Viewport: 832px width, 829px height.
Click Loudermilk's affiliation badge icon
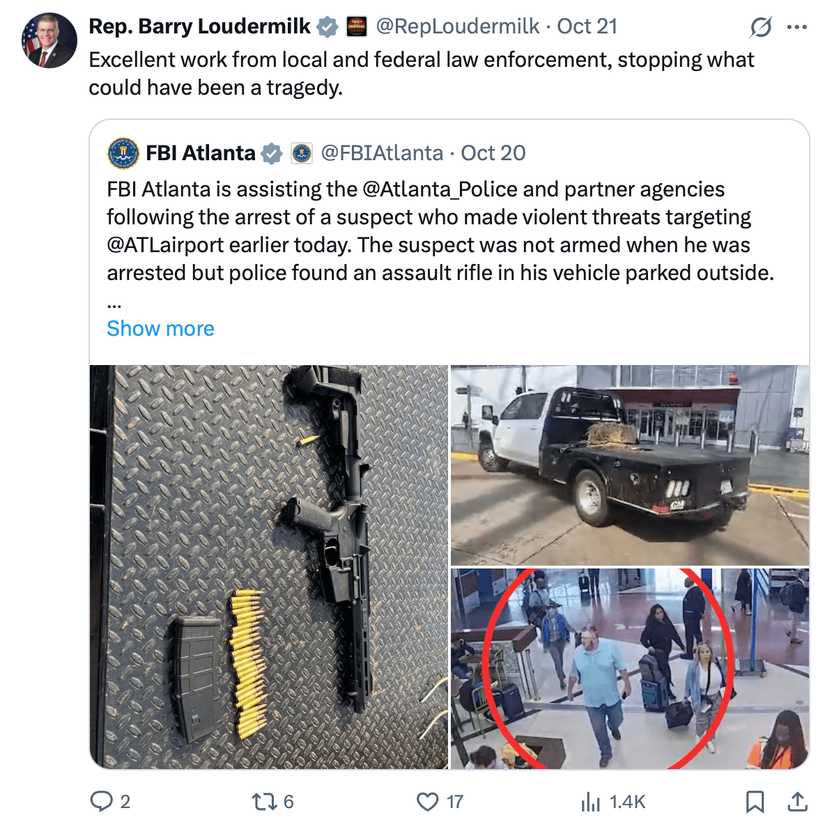pyautogui.click(x=357, y=27)
